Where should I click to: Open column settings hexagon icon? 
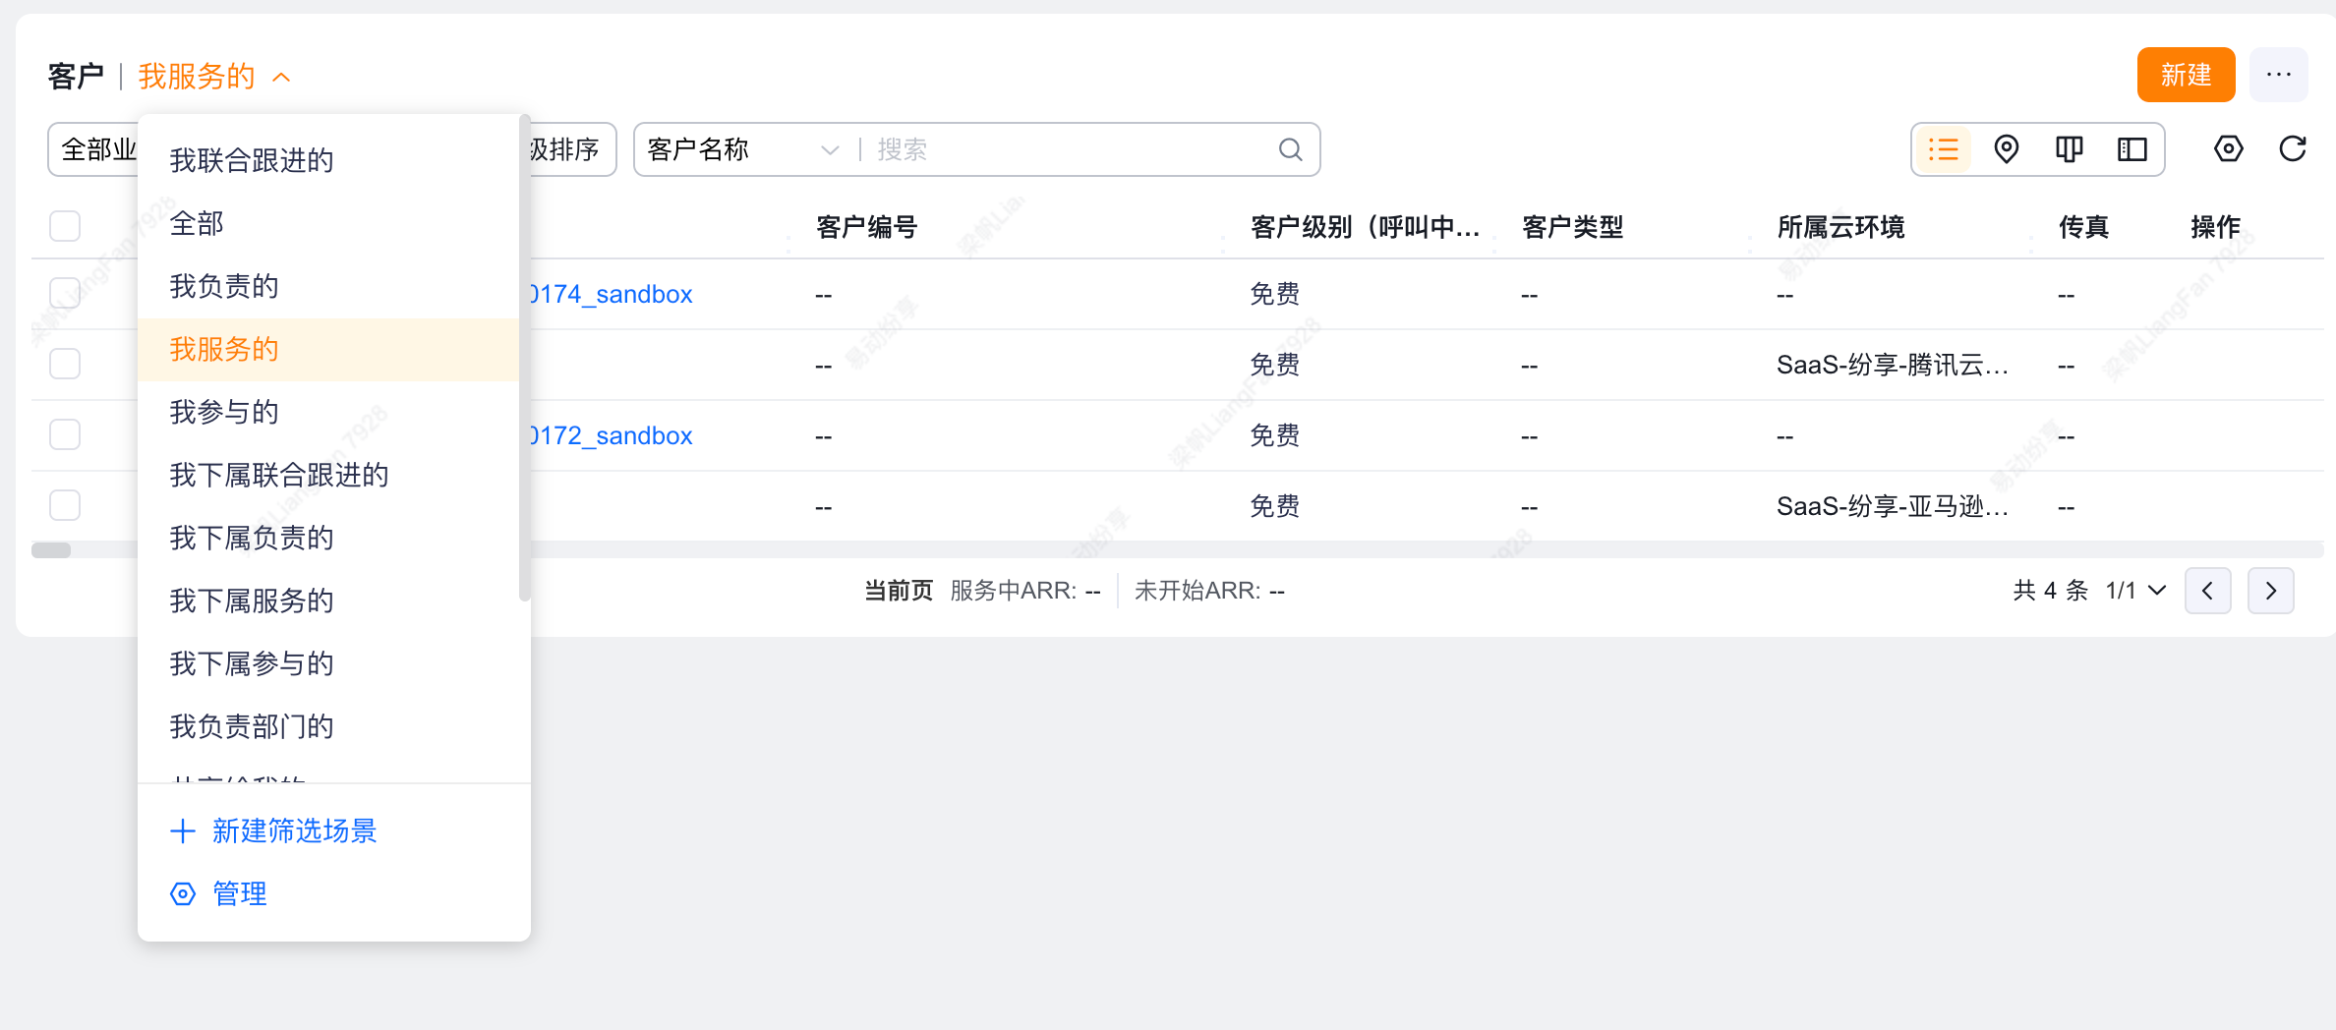click(x=2228, y=149)
